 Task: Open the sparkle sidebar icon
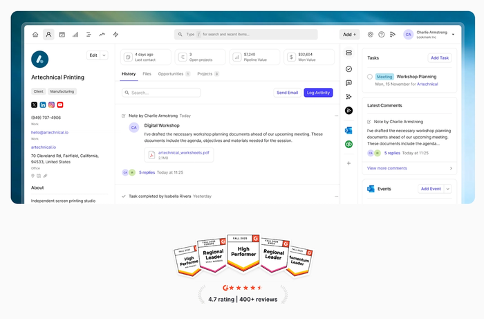348,97
